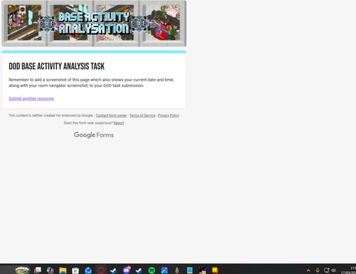
Task: Open the Mail app taskbar icon
Action: (x=88, y=270)
